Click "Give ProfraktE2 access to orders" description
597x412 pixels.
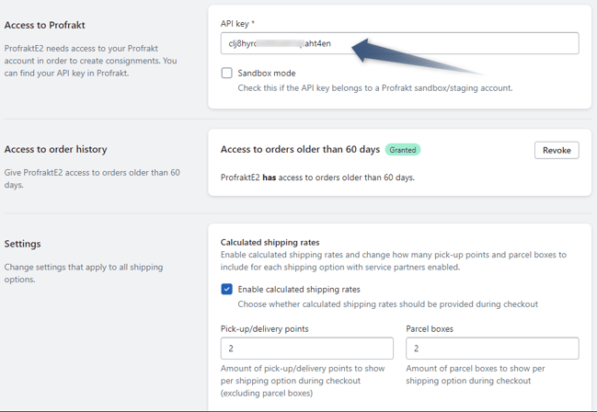click(x=92, y=178)
